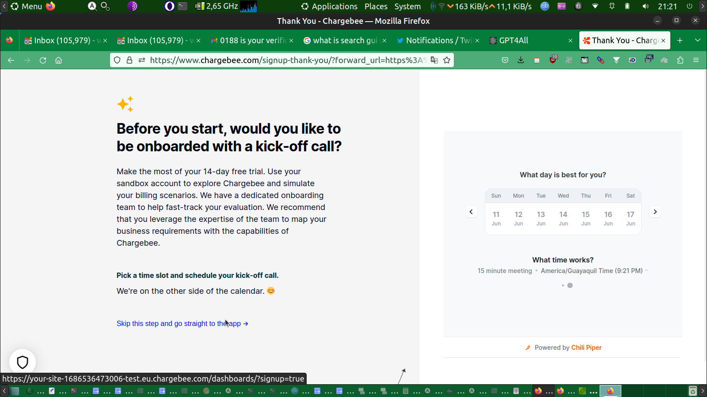The image size is (707, 397).
Task: Select Sunday 11 Jun in calendar
Action: click(496, 218)
